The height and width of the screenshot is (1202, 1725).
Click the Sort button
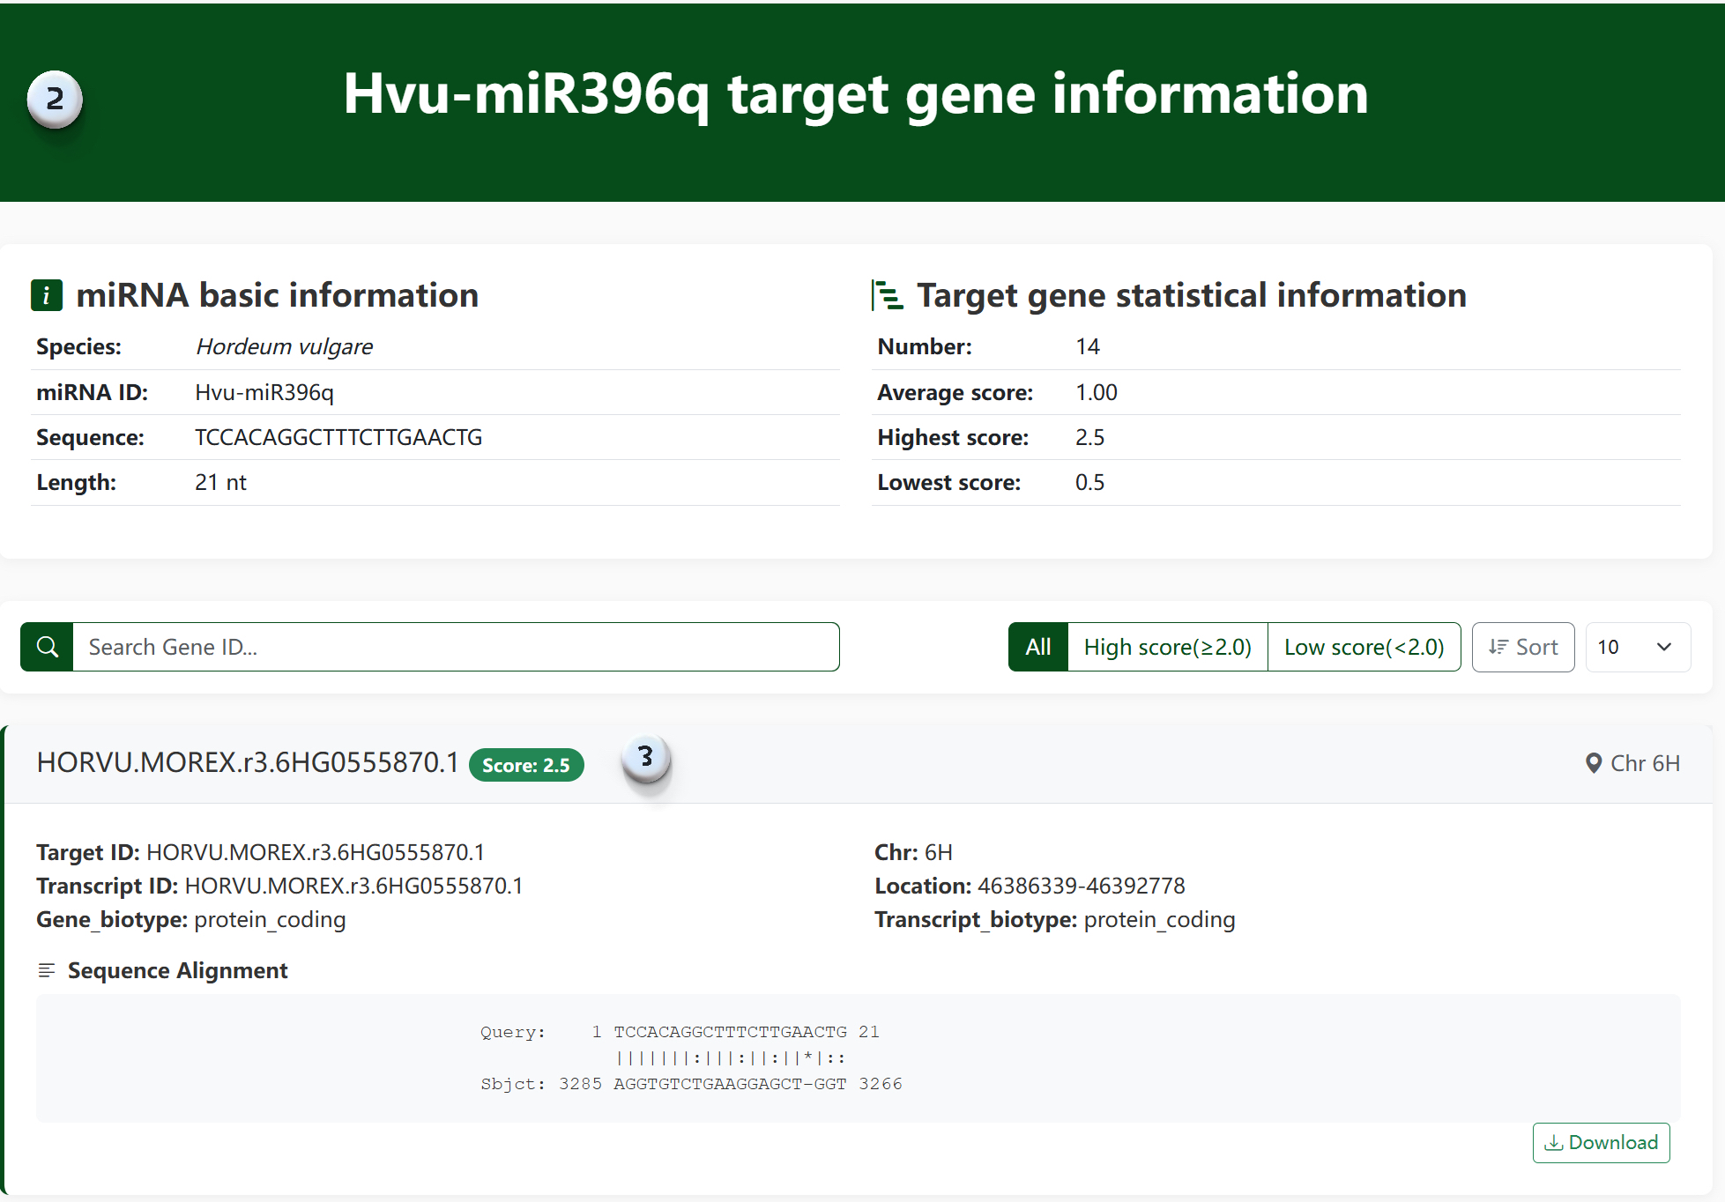(x=1523, y=647)
